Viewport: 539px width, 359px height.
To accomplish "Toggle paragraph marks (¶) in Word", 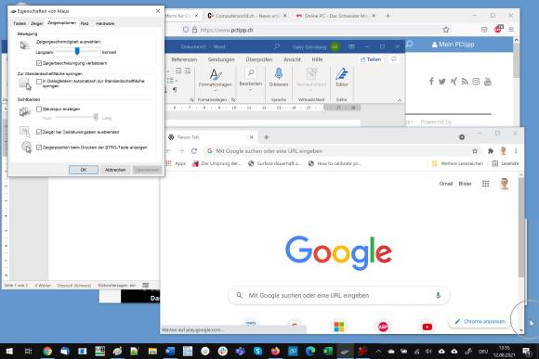I will (x=175, y=90).
